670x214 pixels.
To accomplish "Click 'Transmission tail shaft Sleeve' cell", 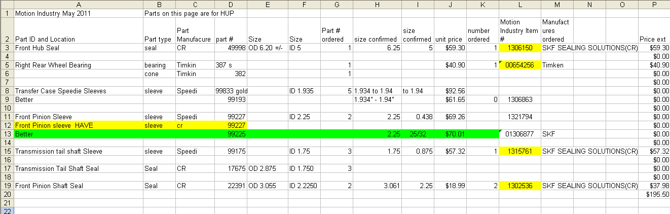I will [x=78, y=151].
